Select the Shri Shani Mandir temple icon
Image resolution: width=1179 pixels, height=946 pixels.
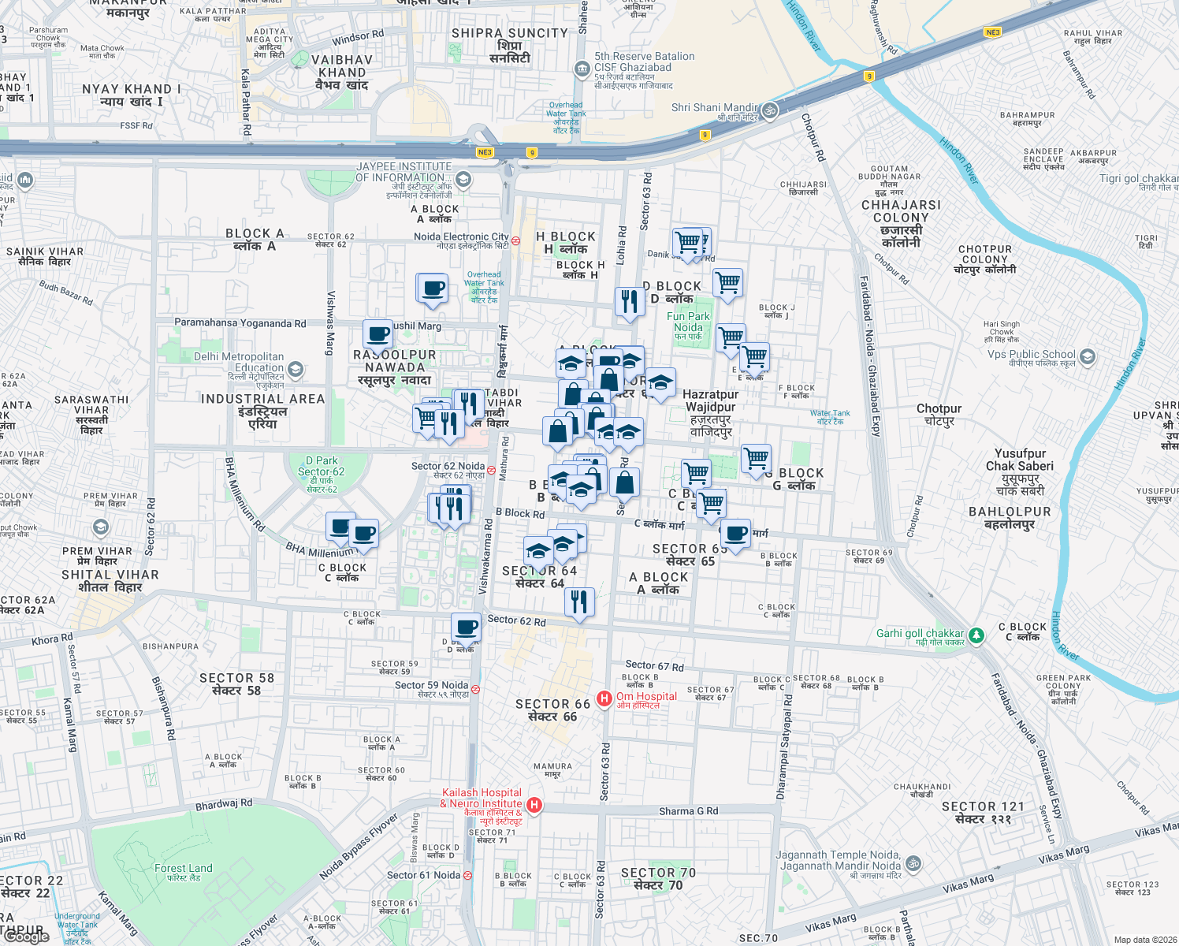(768, 111)
